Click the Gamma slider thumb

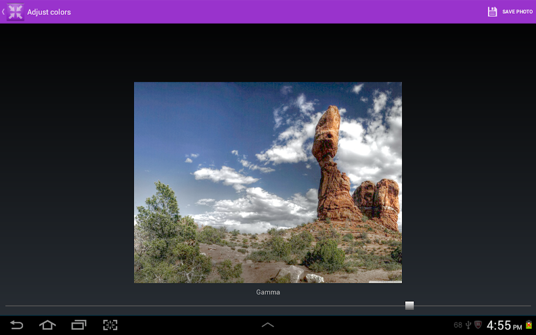(409, 306)
